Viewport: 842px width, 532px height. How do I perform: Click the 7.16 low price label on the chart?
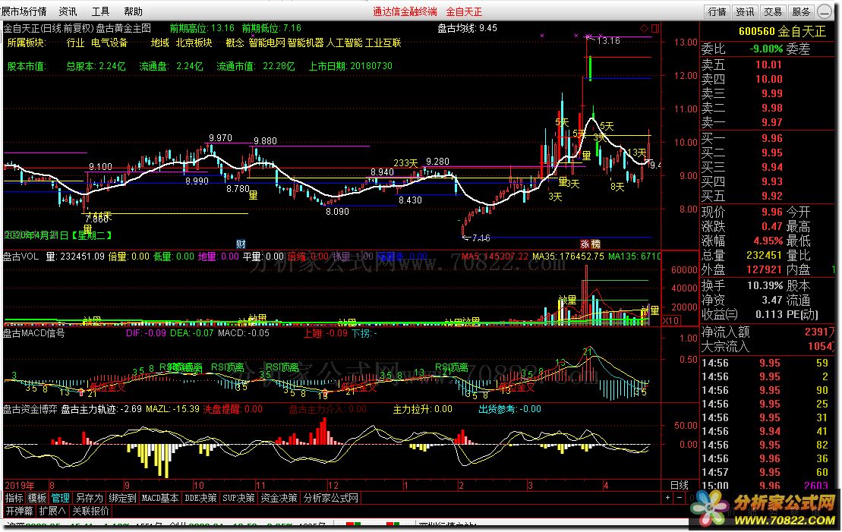pos(481,238)
